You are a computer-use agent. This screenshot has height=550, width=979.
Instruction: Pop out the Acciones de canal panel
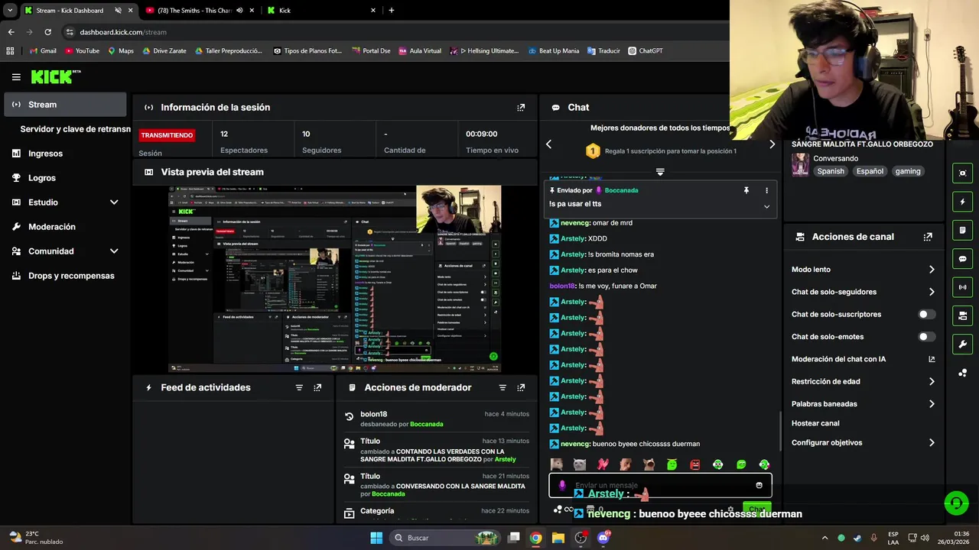coord(928,237)
